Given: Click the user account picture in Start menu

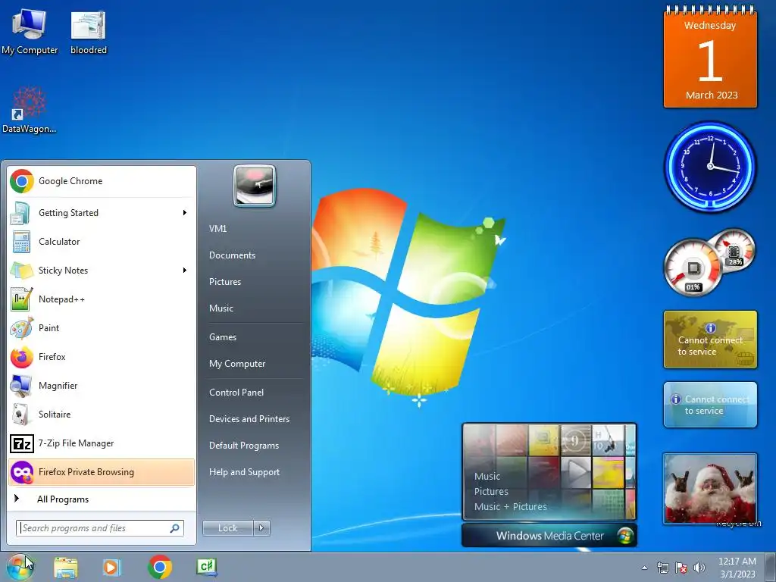Looking at the screenshot, I should point(255,186).
